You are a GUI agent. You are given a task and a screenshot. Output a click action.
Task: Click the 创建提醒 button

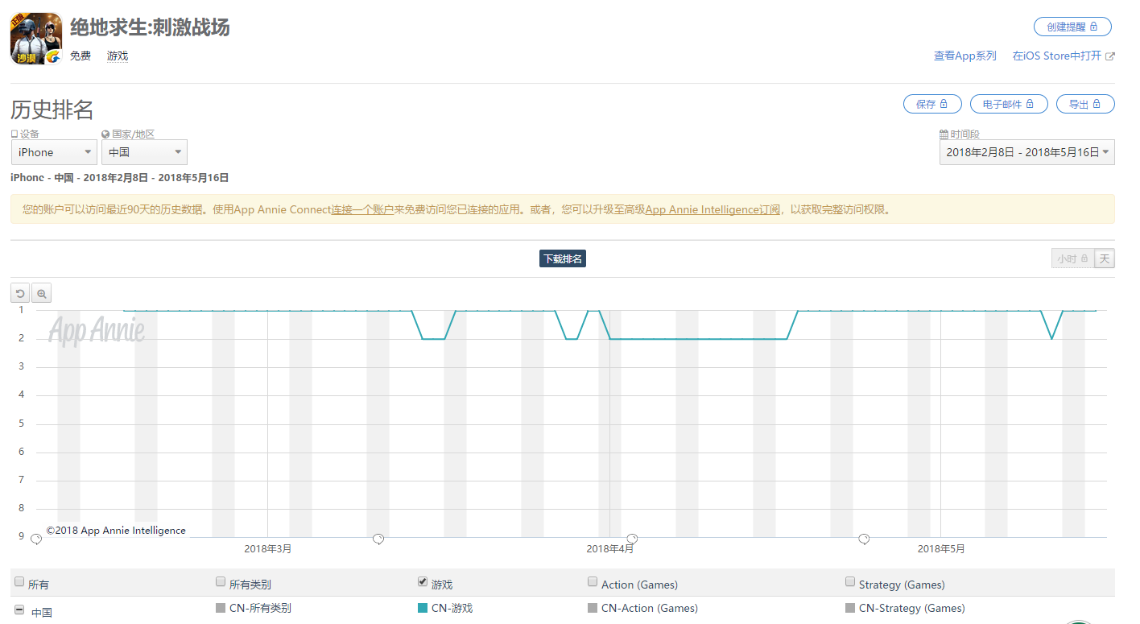(1072, 27)
